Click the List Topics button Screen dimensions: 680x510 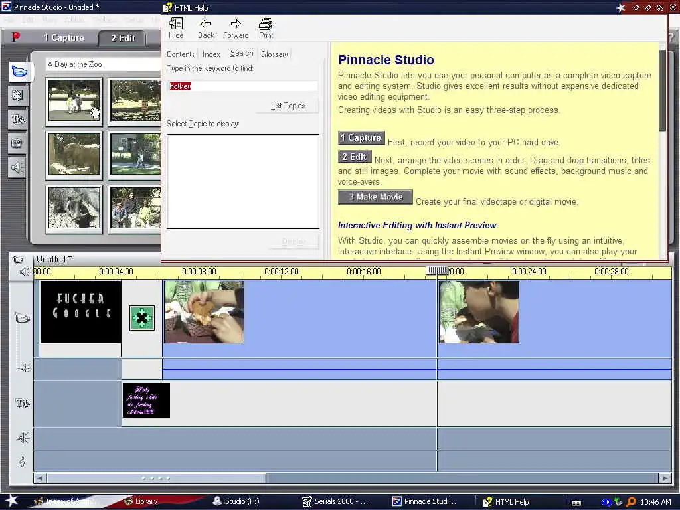click(x=288, y=106)
